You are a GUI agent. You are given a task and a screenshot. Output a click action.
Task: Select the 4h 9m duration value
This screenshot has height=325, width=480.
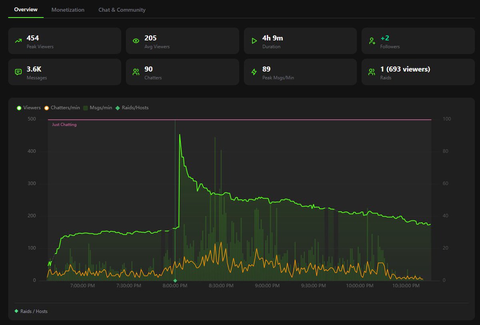[x=273, y=38]
